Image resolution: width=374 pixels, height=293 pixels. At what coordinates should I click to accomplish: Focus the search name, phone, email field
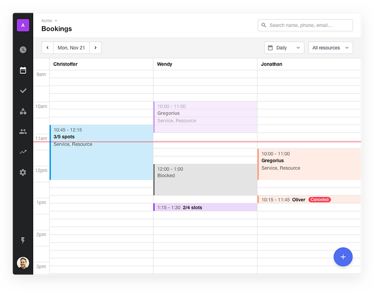point(305,25)
